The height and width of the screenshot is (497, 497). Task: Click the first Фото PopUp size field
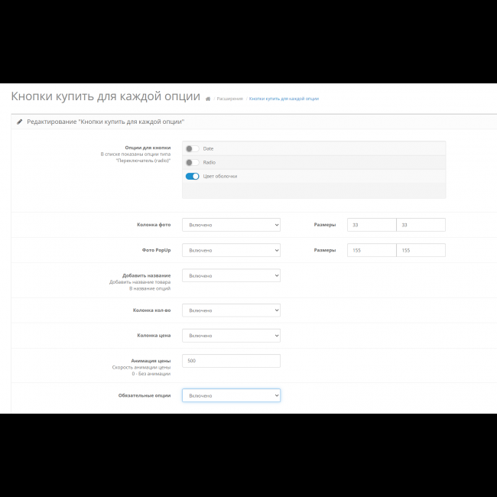point(372,250)
